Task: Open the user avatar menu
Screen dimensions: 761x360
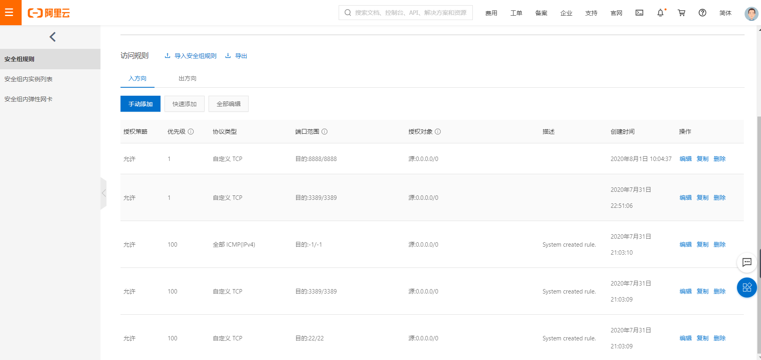Action: click(x=751, y=13)
